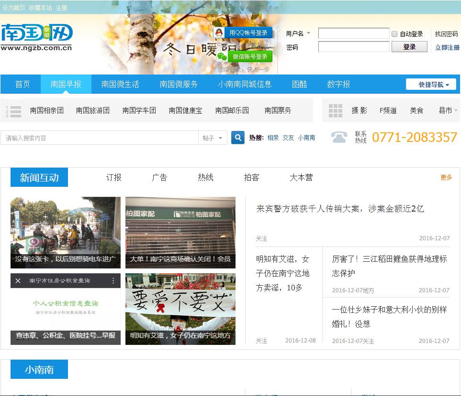Switch to the 拍客 tab
Viewport: 461px width, 396px height.
pos(251,178)
